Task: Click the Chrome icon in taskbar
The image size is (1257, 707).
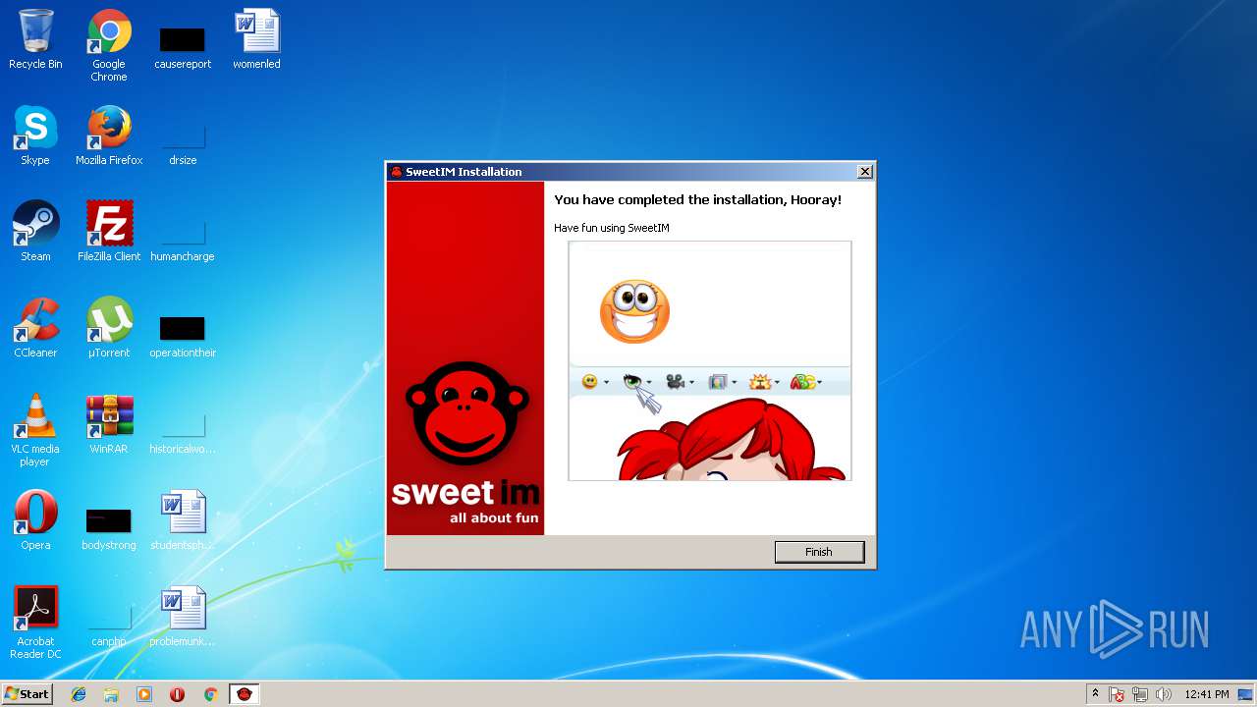Action: point(210,694)
